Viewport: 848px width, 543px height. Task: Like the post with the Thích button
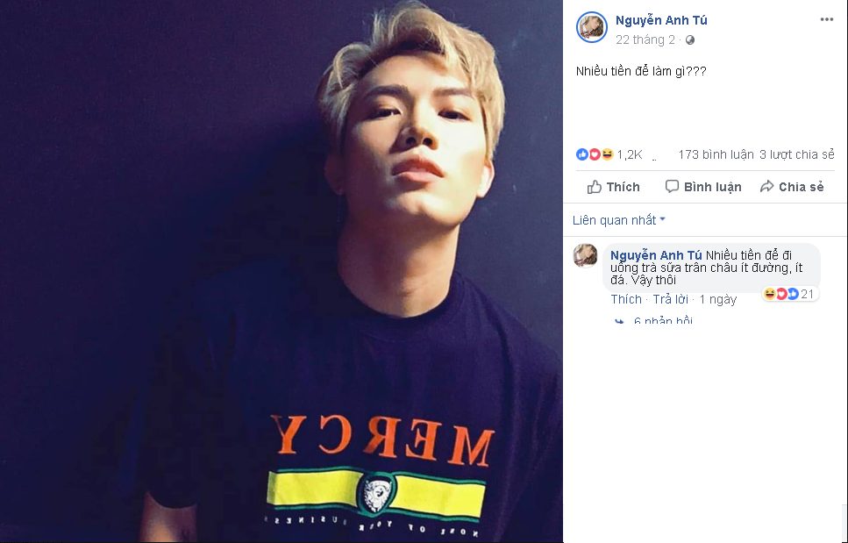pos(613,187)
